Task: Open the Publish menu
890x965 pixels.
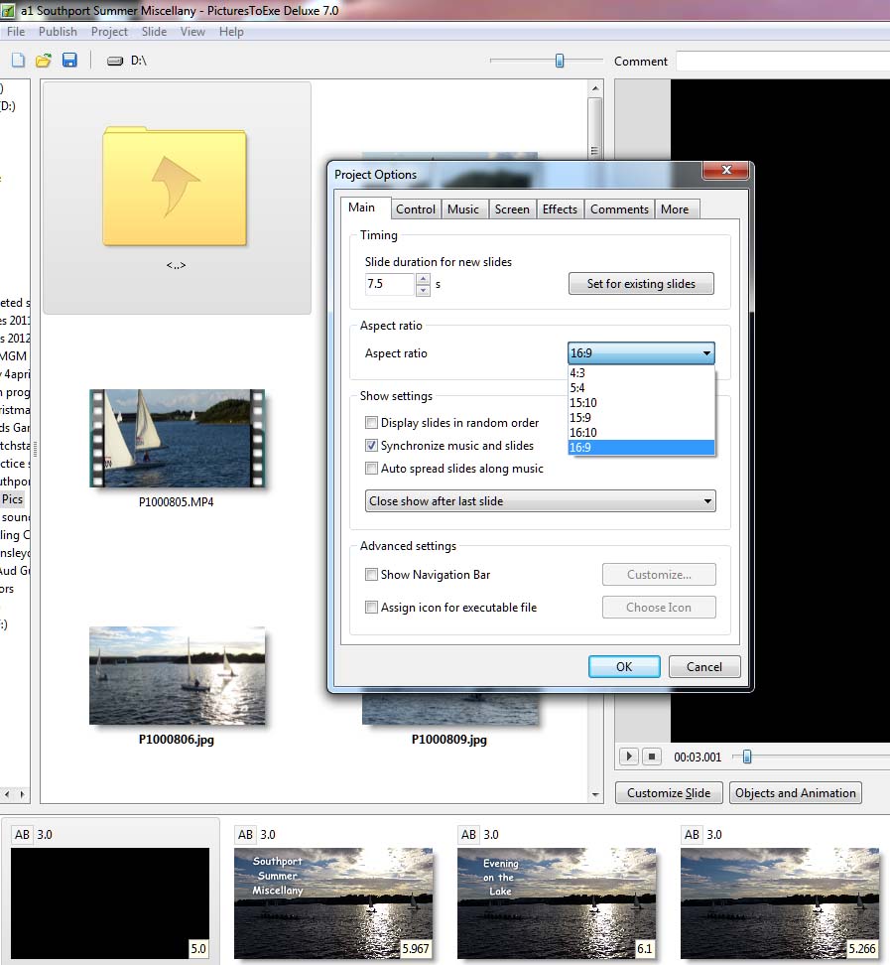Action: tap(58, 32)
